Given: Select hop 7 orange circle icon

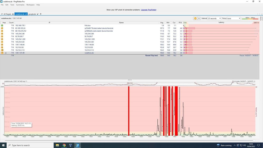Looking at the screenshot, I should [2, 42].
